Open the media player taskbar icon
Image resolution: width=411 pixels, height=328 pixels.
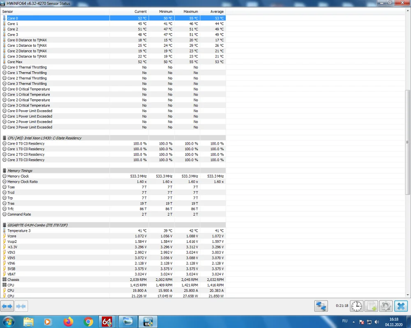click(48, 321)
